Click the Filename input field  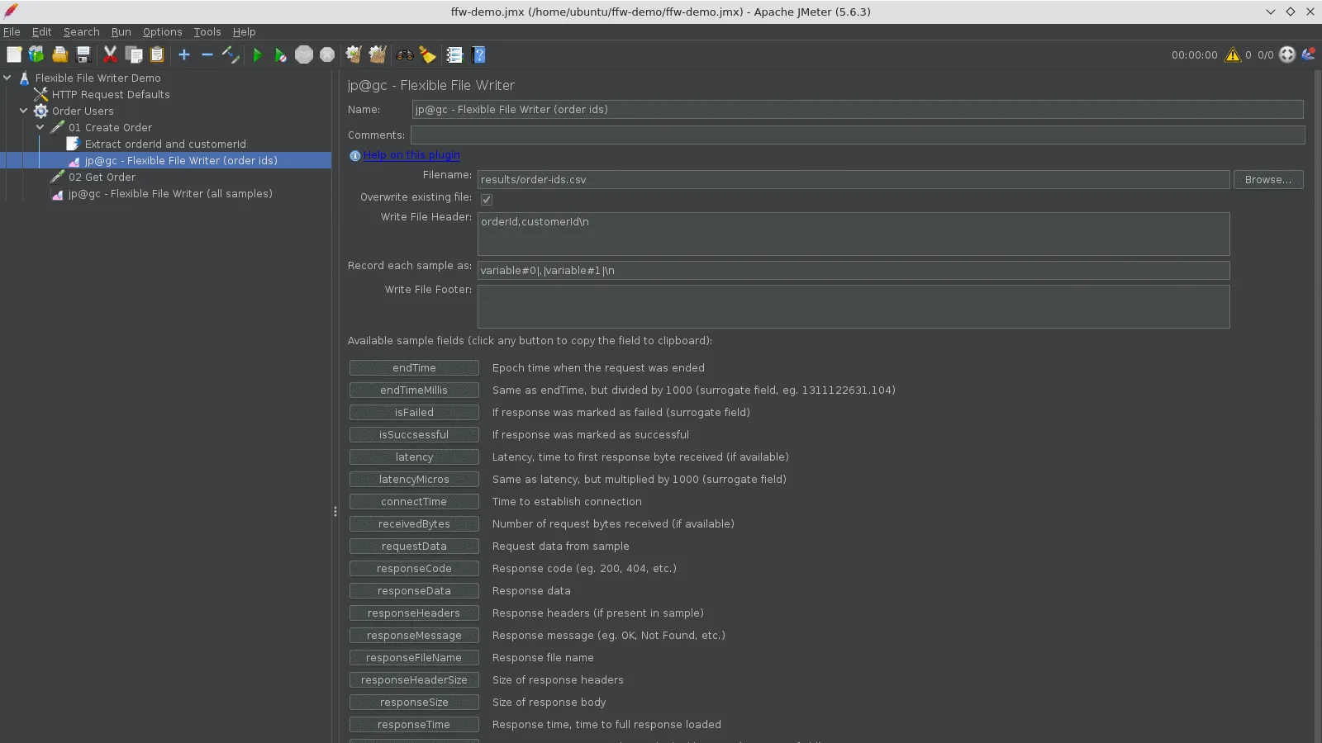pyautogui.click(x=854, y=180)
